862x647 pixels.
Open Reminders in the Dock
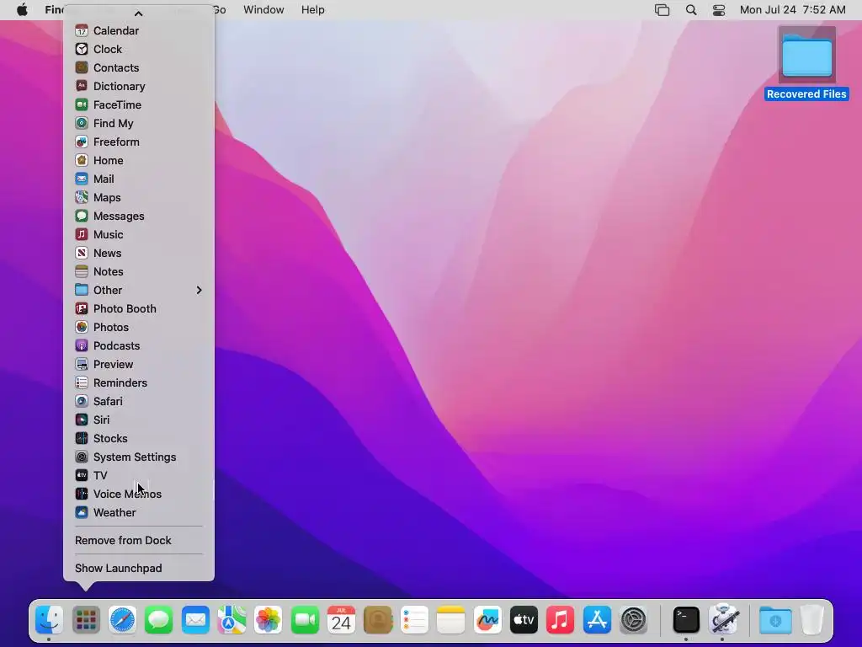tap(414, 620)
